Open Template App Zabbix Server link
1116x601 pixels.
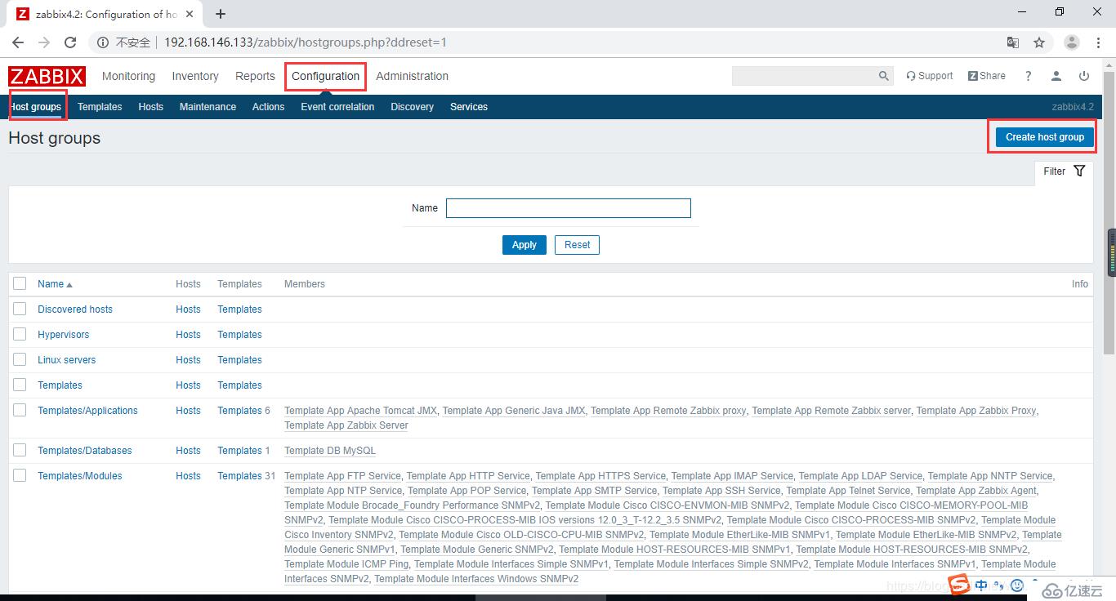346,425
